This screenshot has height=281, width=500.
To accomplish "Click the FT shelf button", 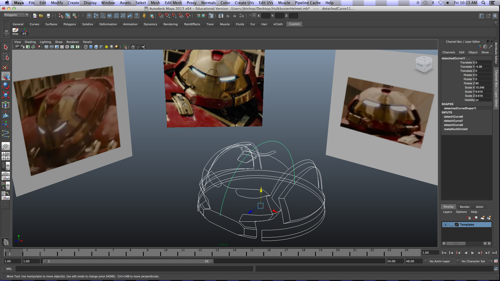I will click(24, 31).
